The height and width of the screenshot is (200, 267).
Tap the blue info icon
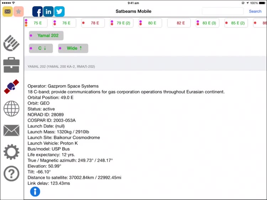(35, 192)
